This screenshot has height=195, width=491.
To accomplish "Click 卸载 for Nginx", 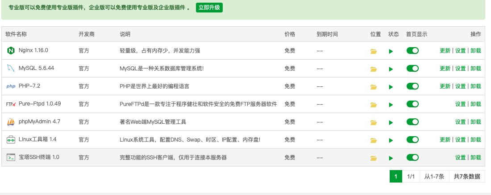I will 476,51.
